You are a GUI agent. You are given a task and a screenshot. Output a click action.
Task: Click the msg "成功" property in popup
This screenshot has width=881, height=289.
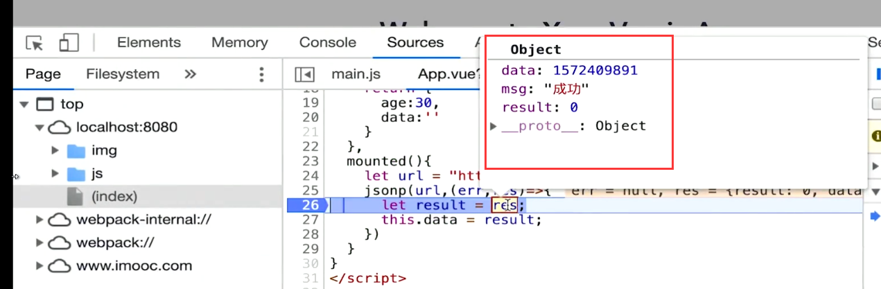point(545,89)
